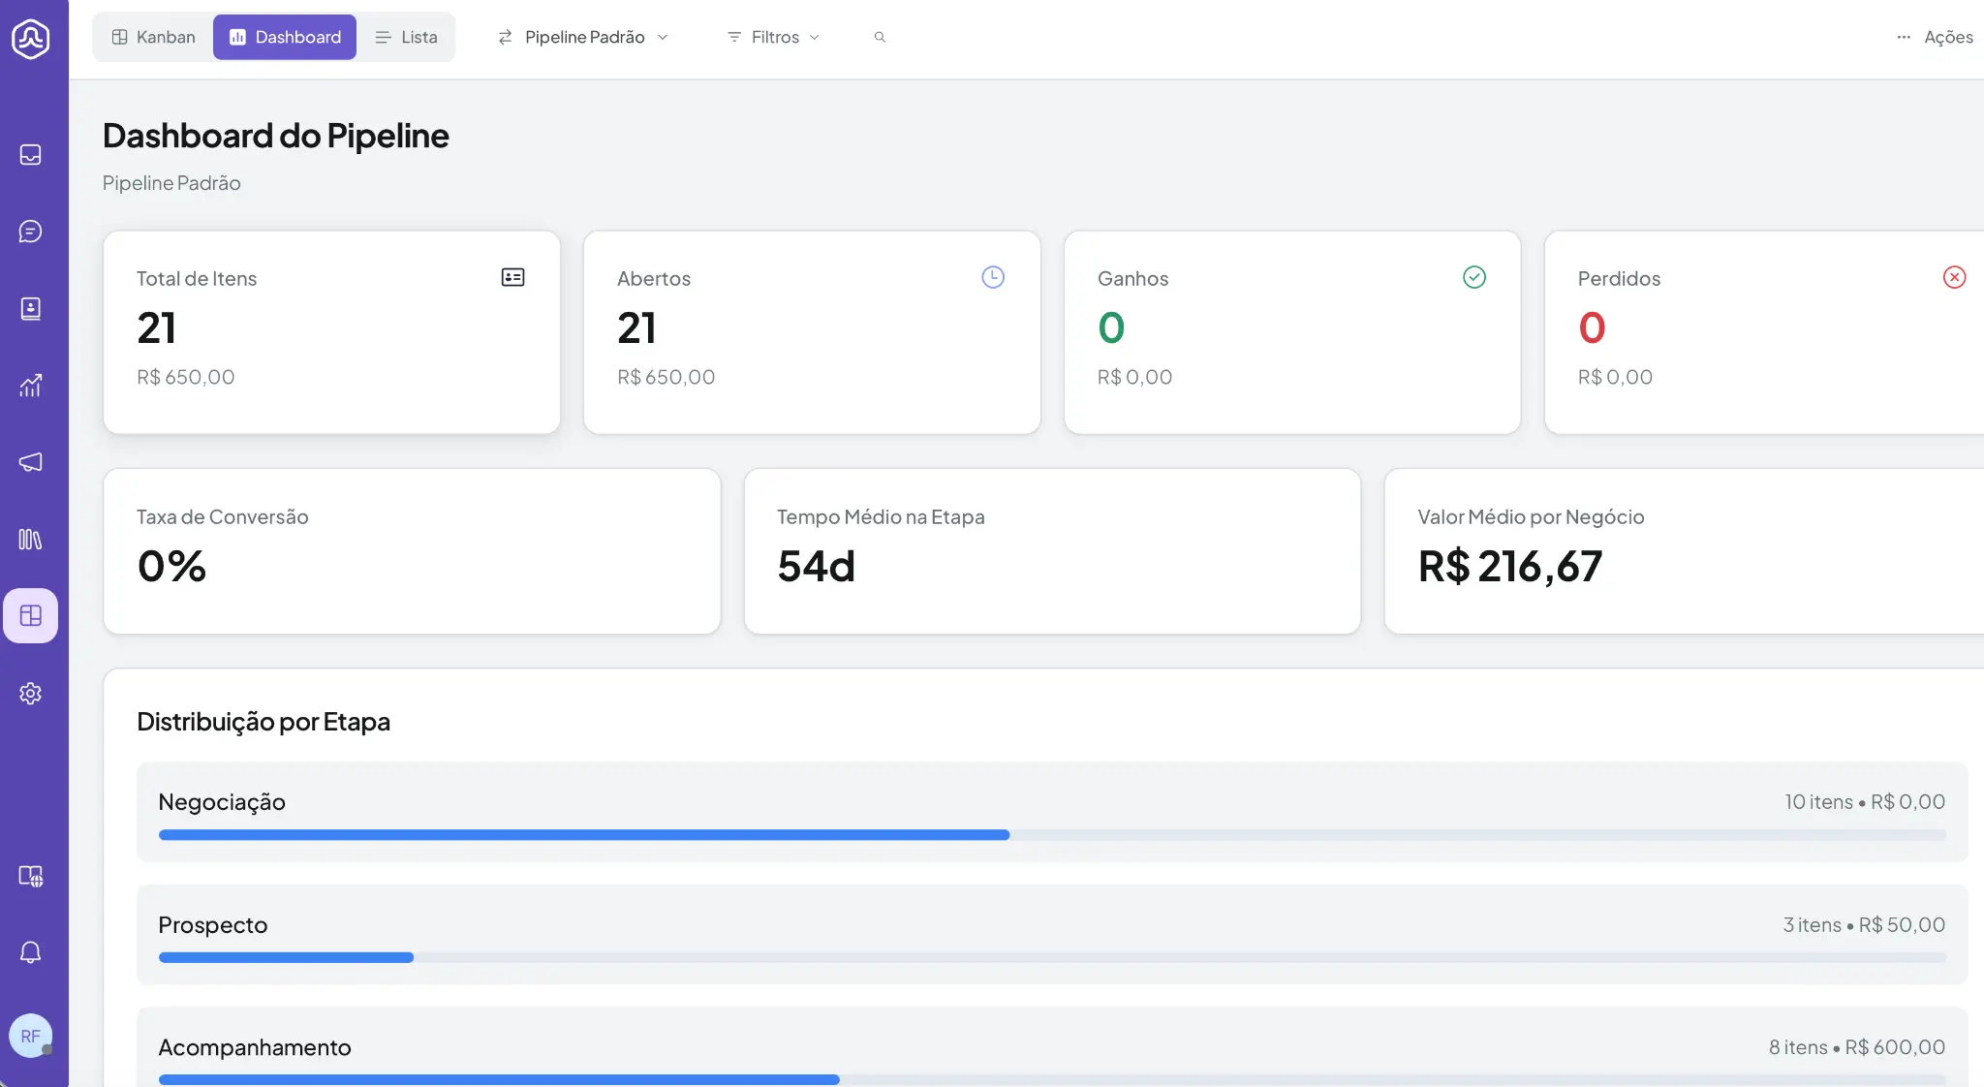1984x1087 pixels.
Task: Click the app logo at the top left
Action: pos(31,39)
